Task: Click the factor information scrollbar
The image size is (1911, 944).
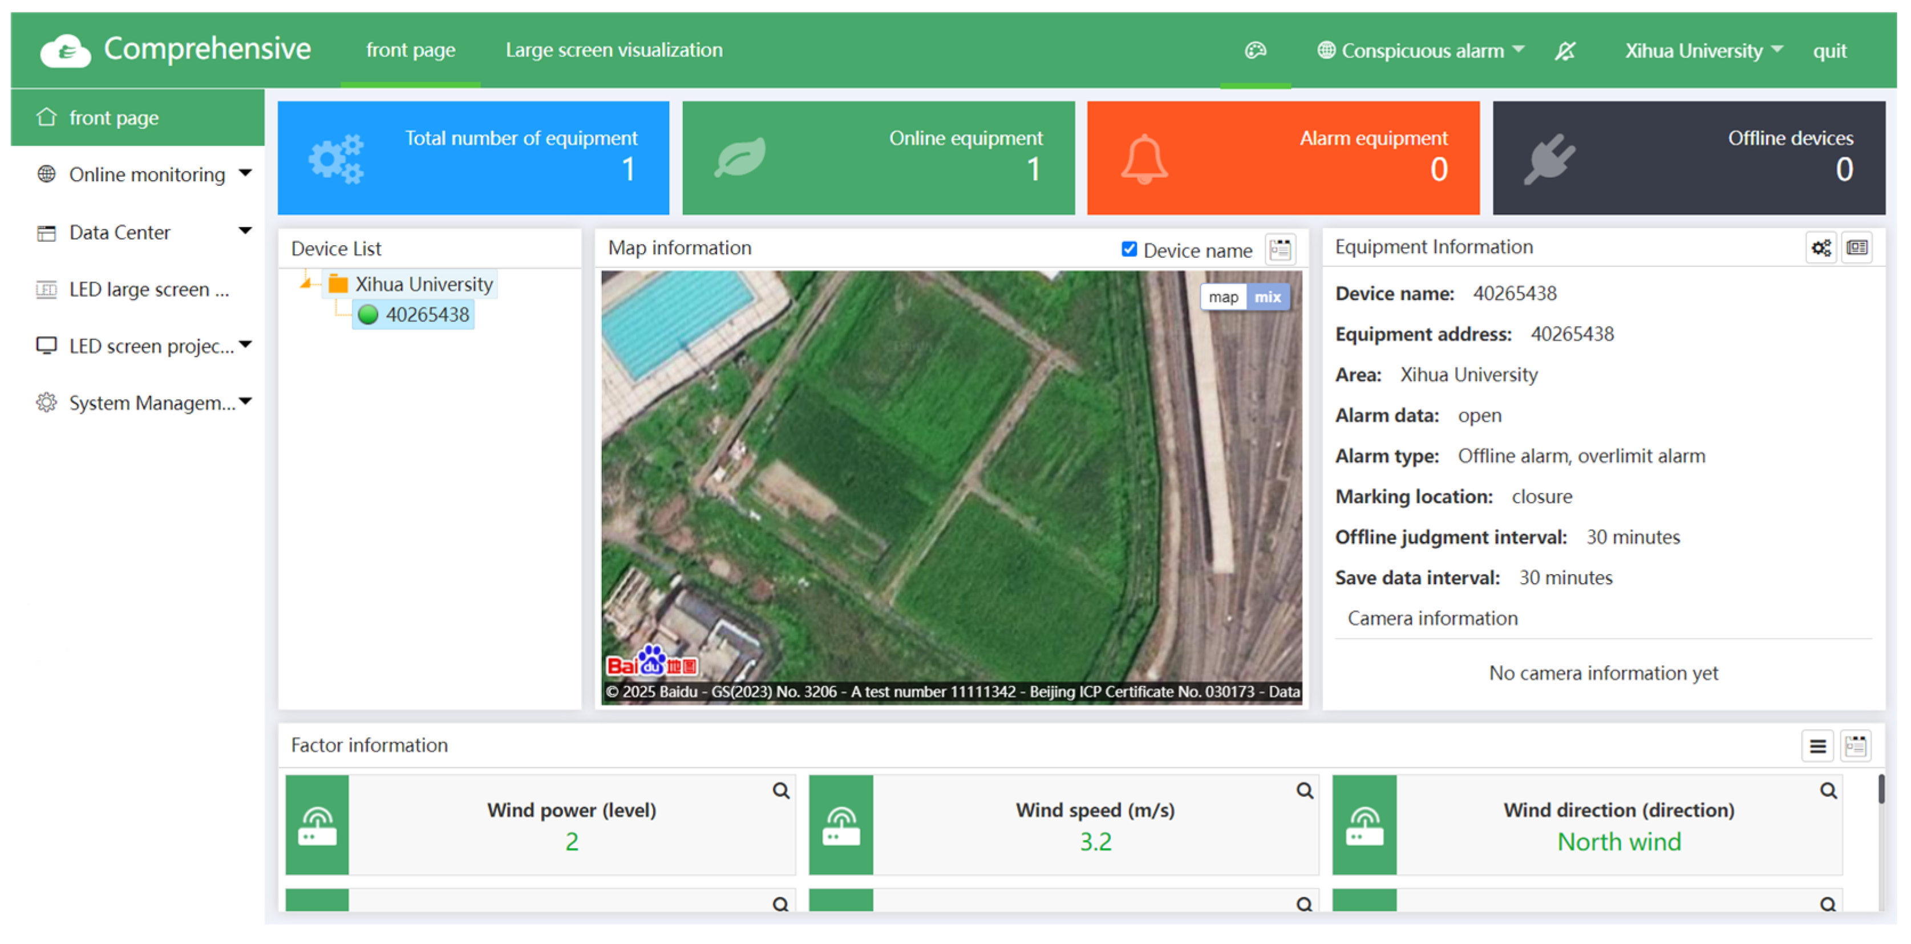Action: 1881,789
